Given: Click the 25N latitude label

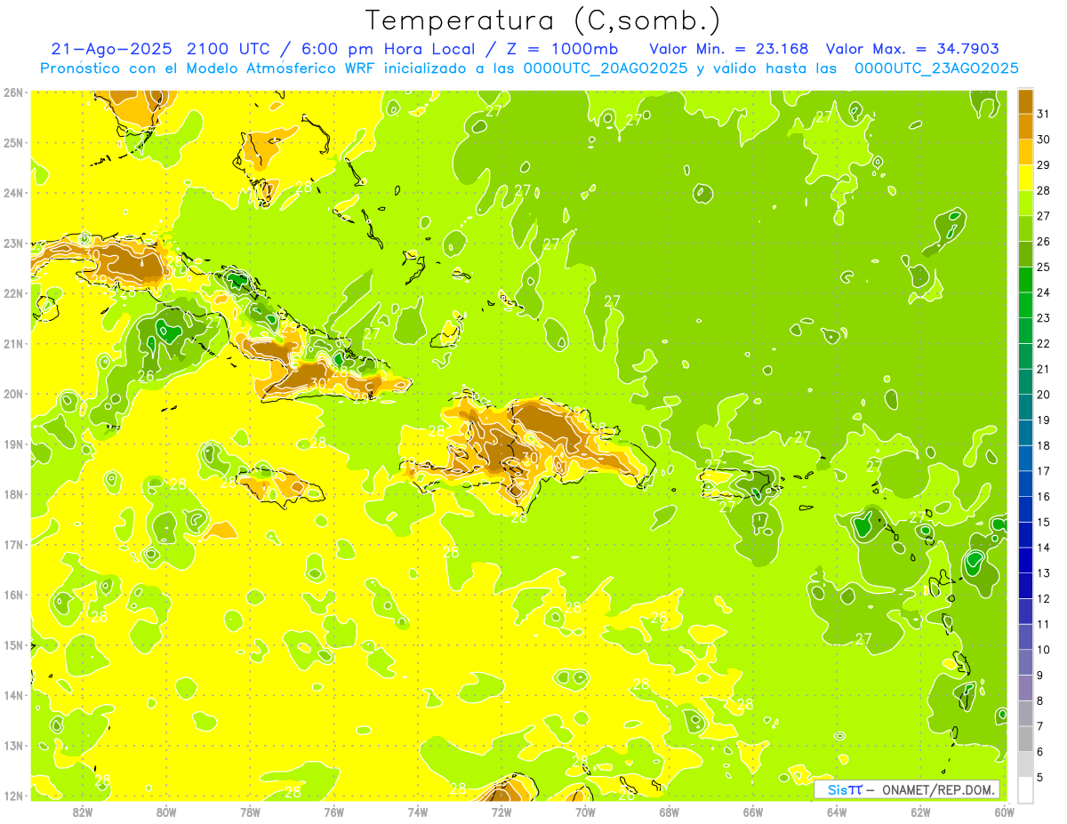Looking at the screenshot, I should 12,142.
